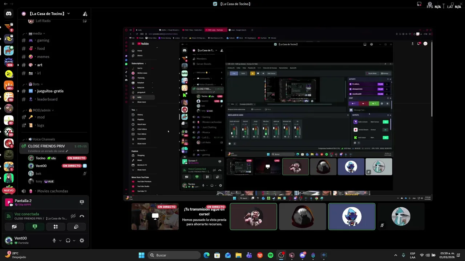Click paused stream preview thumbnail EN DIRECTO

155,216
